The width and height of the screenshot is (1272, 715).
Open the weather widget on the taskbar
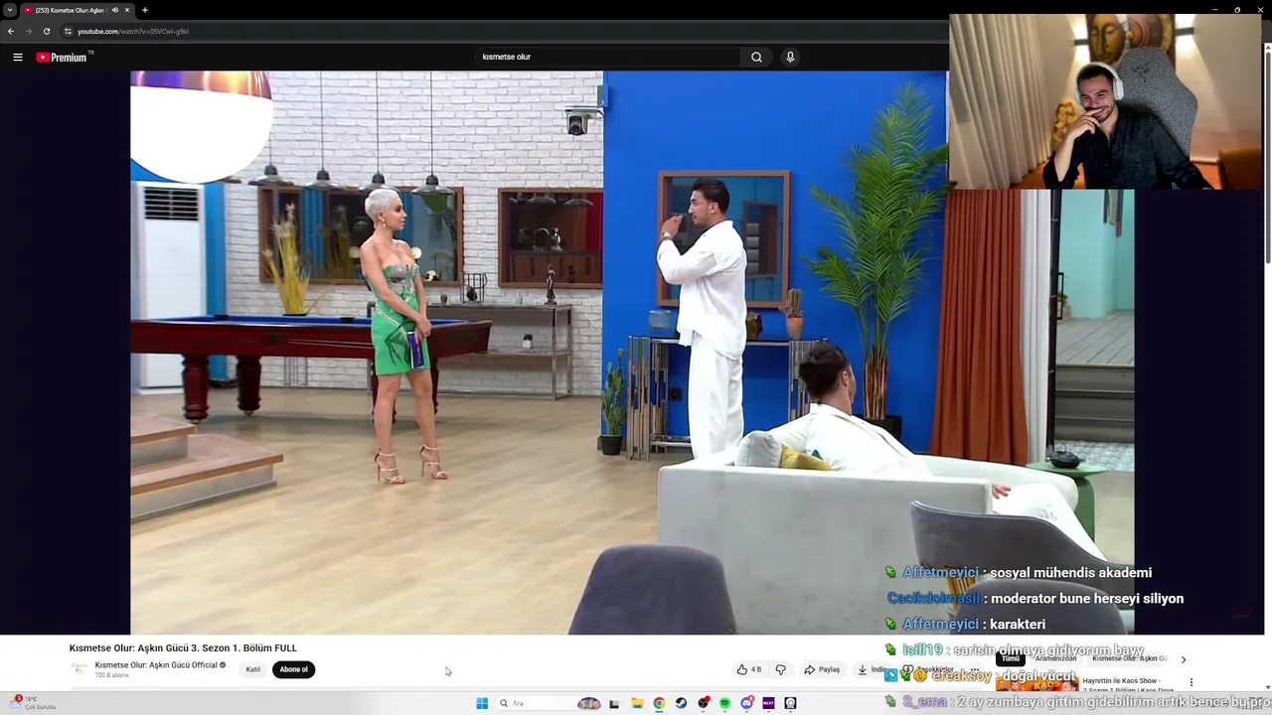click(x=32, y=703)
